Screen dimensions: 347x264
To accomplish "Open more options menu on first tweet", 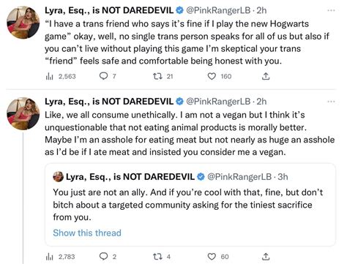I will [331, 10].
